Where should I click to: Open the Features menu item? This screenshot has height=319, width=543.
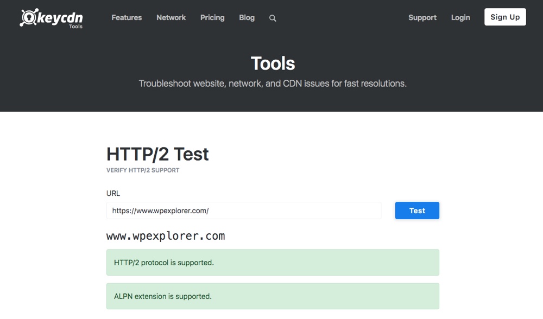[x=127, y=18]
